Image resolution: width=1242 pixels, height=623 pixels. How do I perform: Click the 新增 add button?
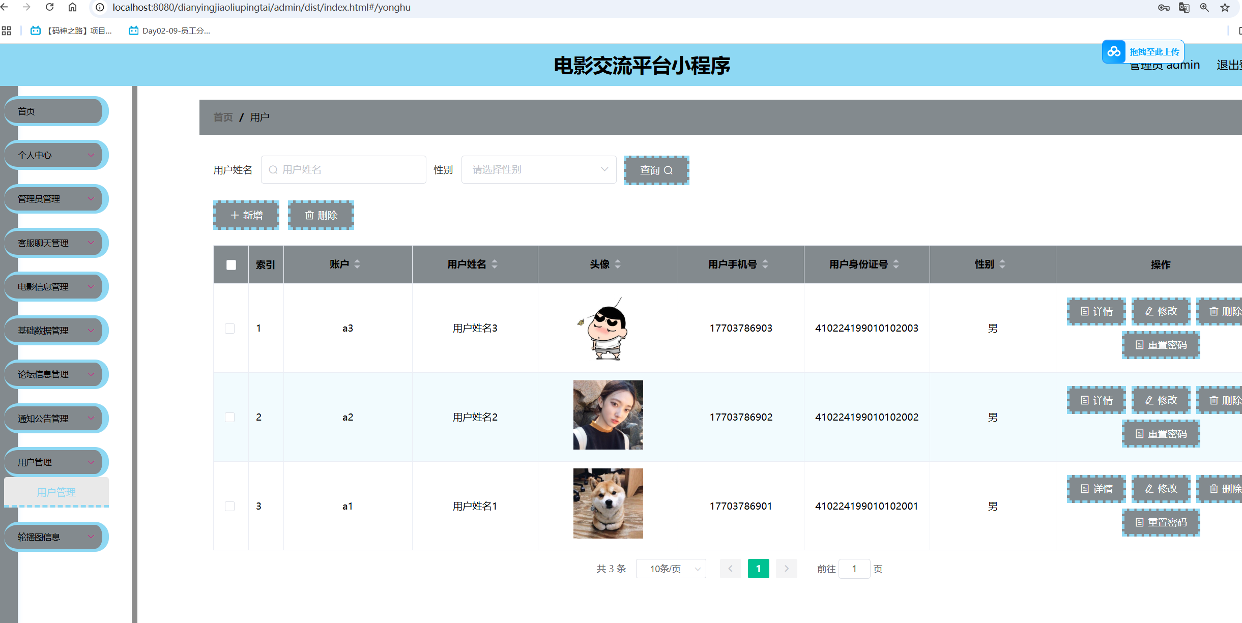click(x=246, y=215)
